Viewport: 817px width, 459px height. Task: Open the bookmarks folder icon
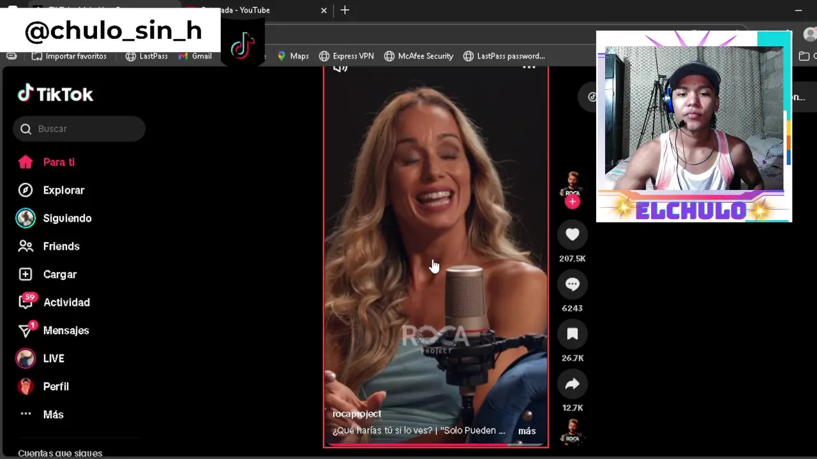804,56
